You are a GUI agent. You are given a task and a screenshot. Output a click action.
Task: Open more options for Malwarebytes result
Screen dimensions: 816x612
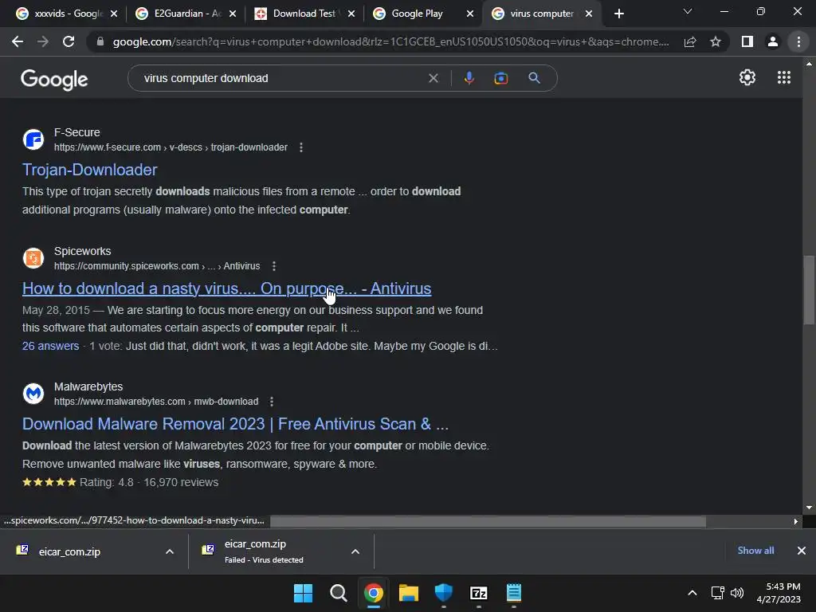pos(271,402)
